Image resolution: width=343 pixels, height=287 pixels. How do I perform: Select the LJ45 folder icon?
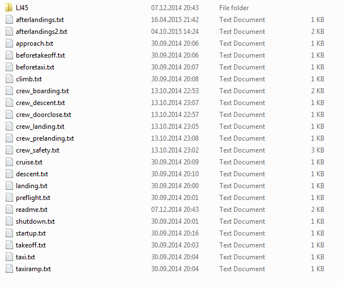click(x=8, y=8)
